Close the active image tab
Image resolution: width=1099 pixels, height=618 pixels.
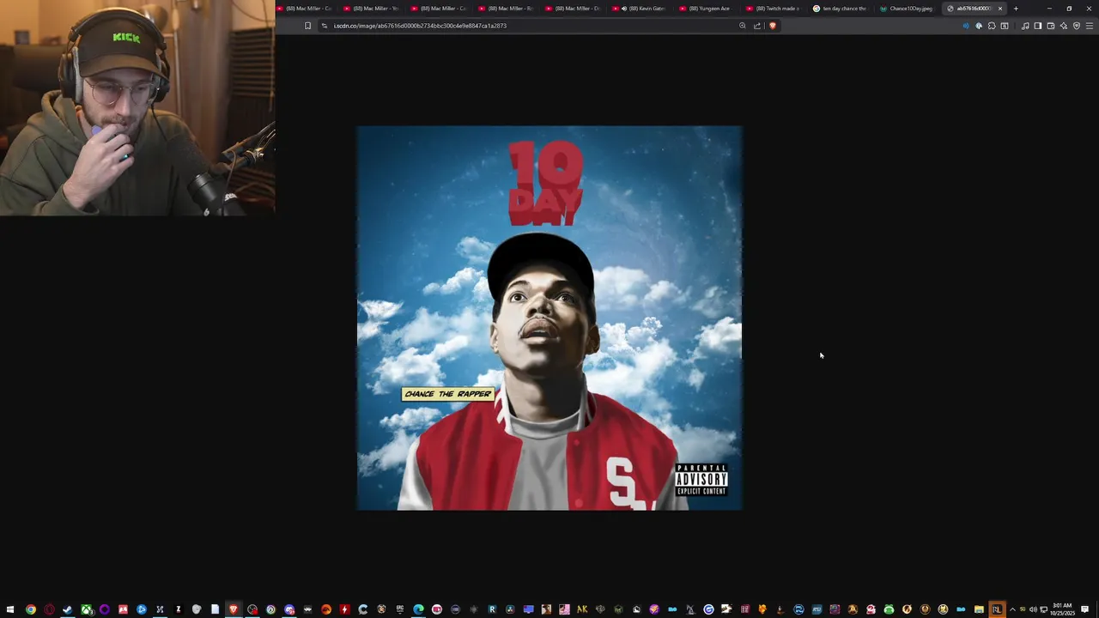tap(999, 9)
